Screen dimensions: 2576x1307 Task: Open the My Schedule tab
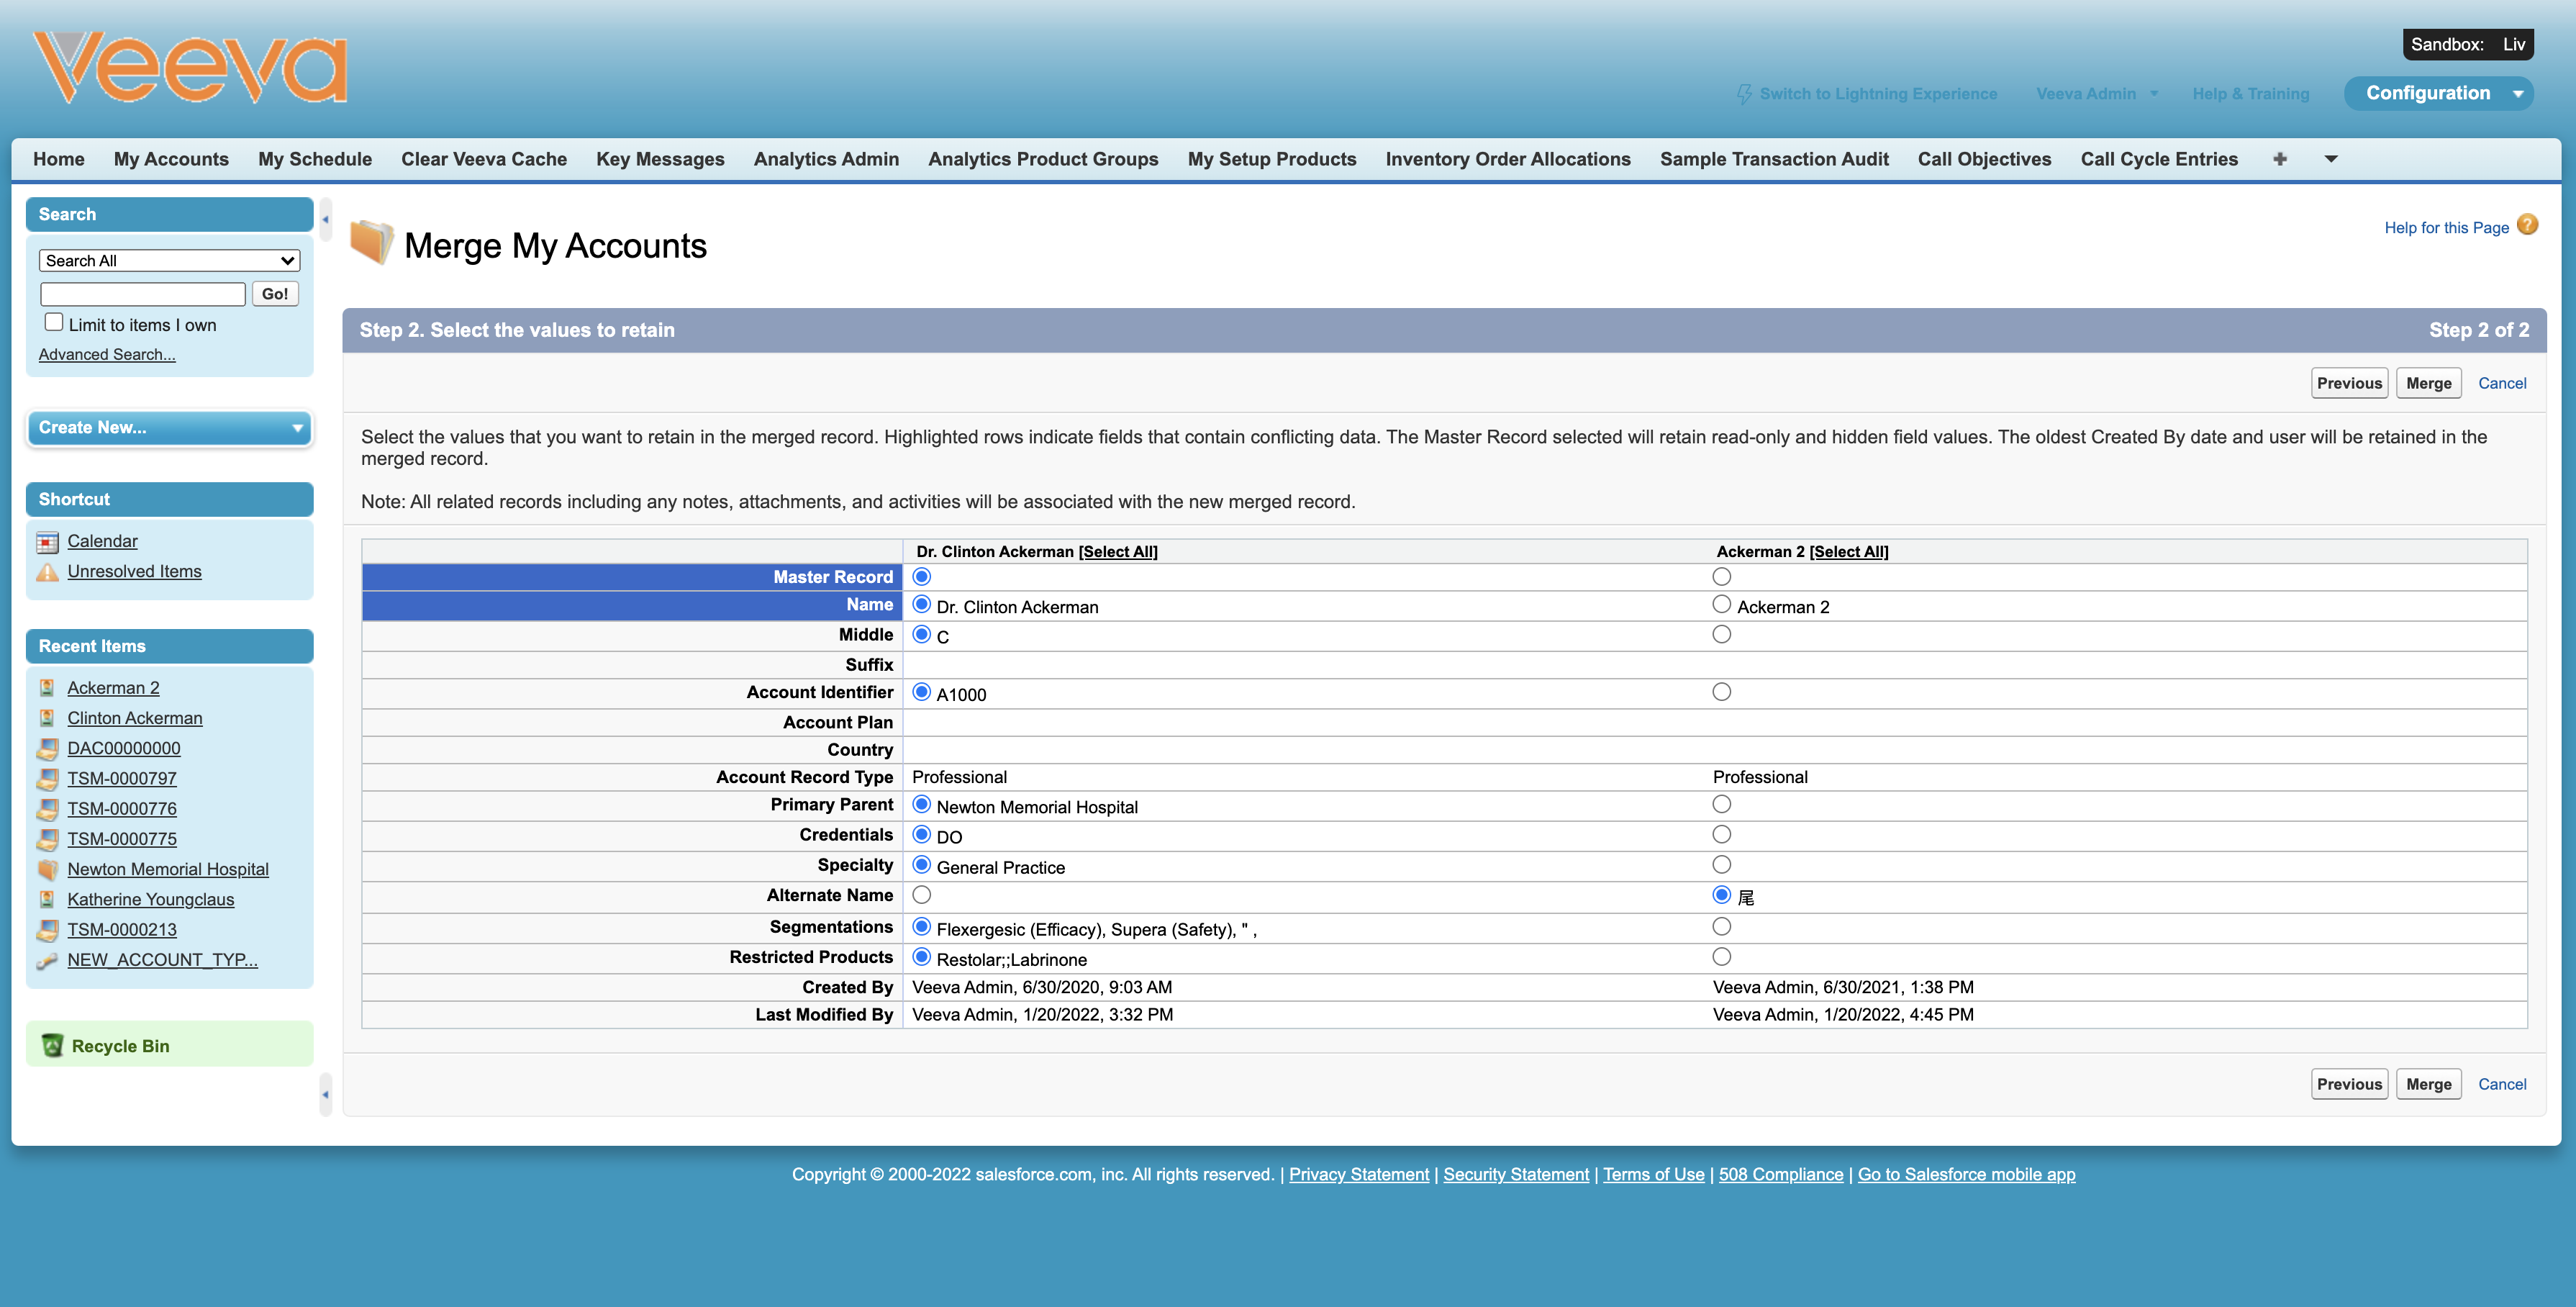pos(314,159)
